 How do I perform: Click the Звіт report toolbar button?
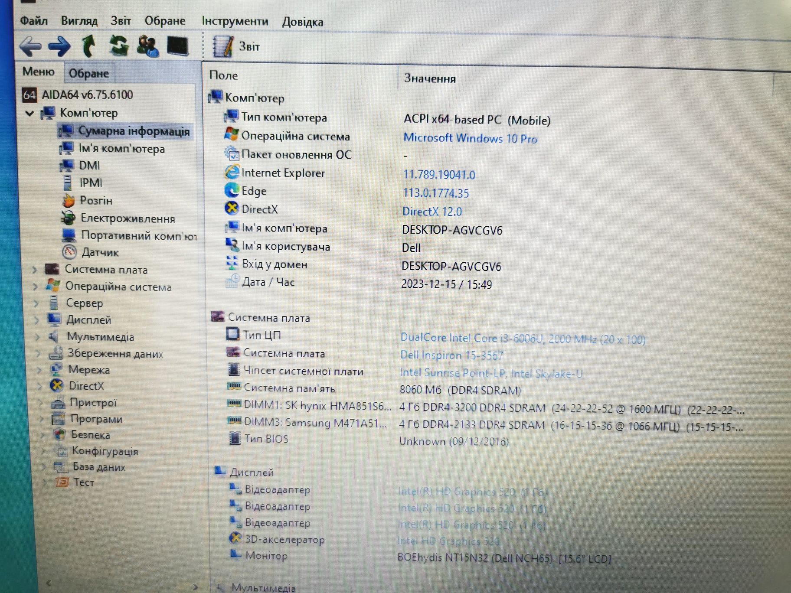click(x=236, y=46)
